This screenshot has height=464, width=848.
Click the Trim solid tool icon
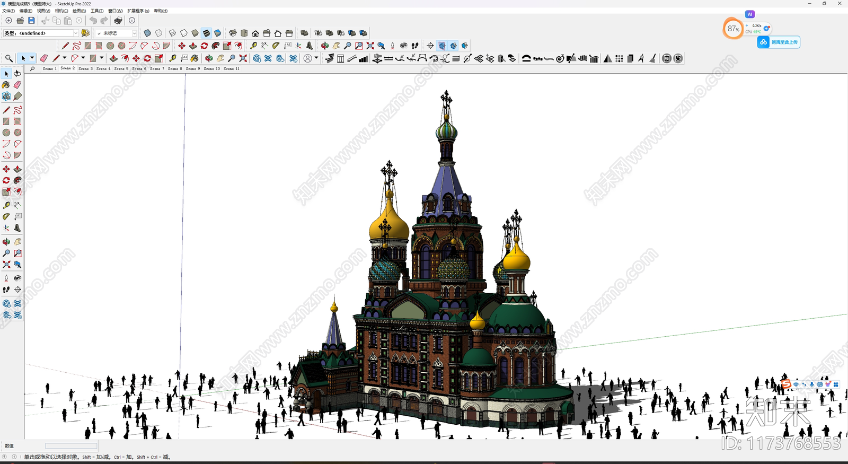352,33
